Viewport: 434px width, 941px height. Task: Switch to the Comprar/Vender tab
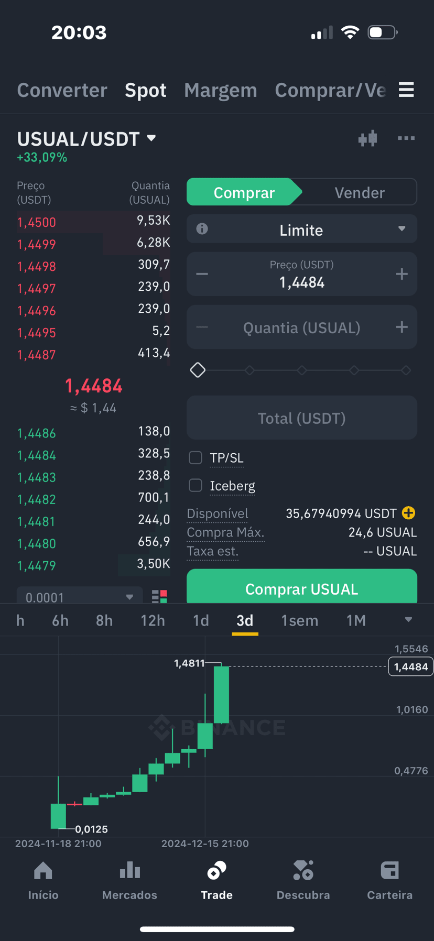[330, 90]
